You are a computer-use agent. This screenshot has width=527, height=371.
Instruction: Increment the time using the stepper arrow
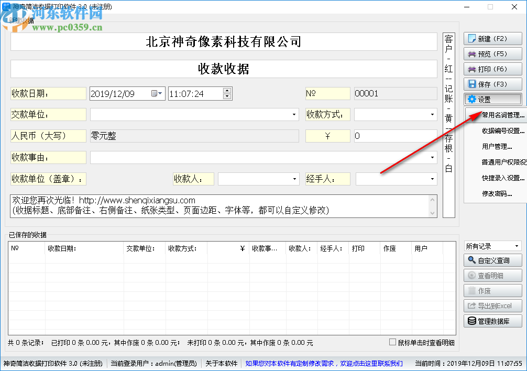click(226, 91)
